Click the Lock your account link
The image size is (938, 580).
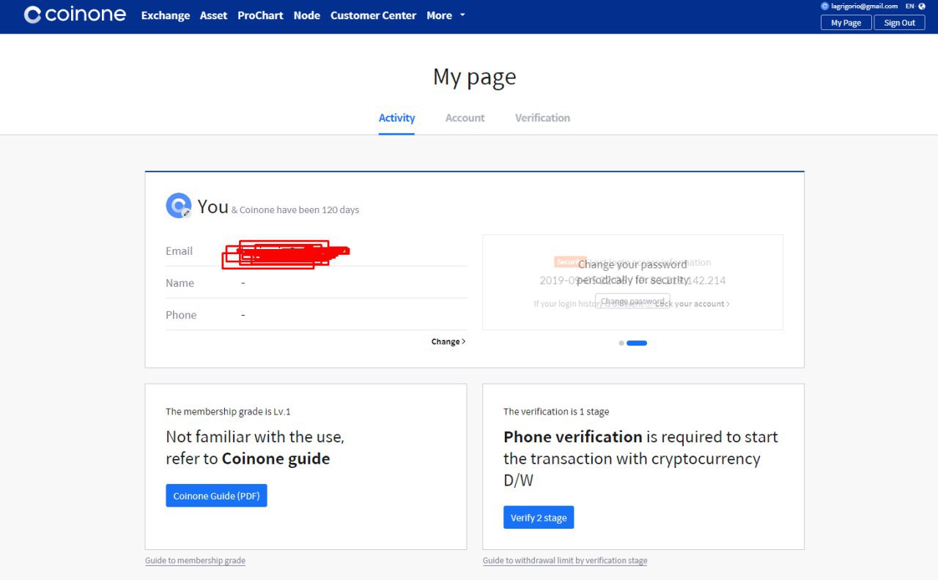tap(693, 304)
